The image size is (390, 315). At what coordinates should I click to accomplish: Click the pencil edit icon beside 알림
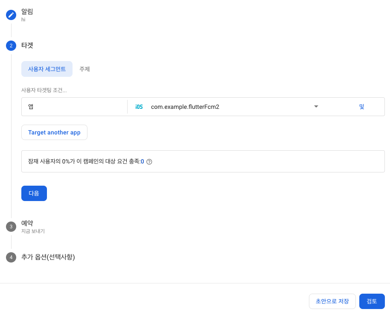click(11, 15)
